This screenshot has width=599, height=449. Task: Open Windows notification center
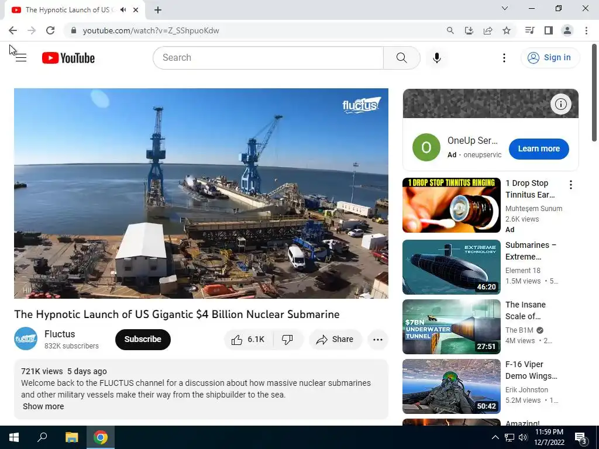point(581,437)
